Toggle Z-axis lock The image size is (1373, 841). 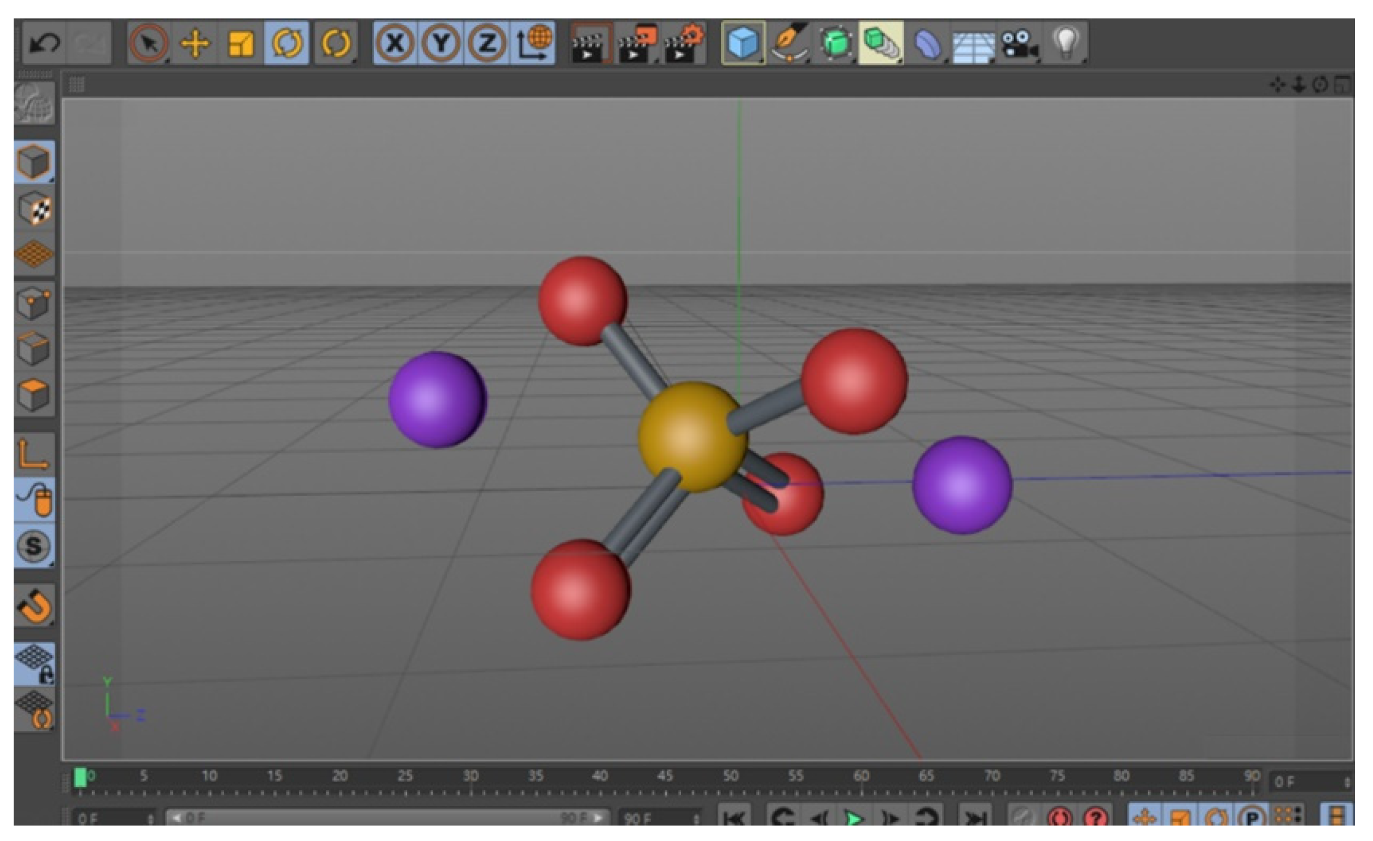pos(487,43)
